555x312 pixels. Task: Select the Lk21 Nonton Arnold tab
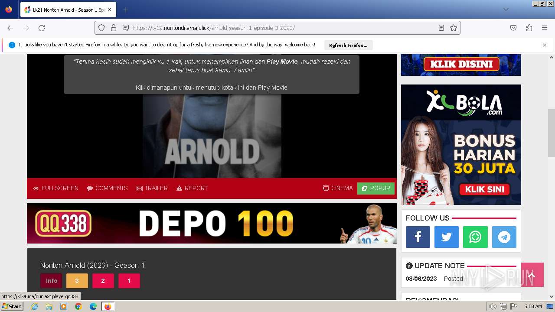[68, 10]
